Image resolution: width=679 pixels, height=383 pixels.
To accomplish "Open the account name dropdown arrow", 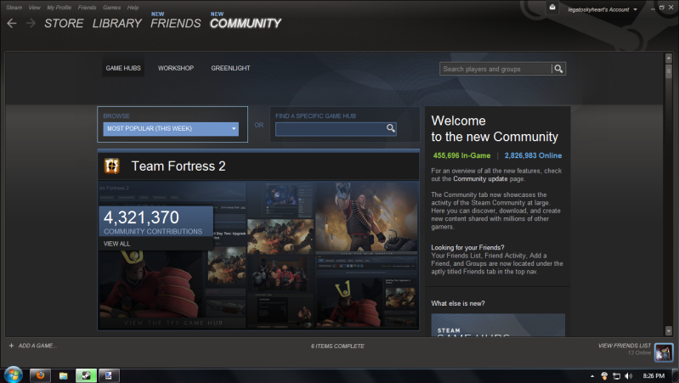I will 636,9.
